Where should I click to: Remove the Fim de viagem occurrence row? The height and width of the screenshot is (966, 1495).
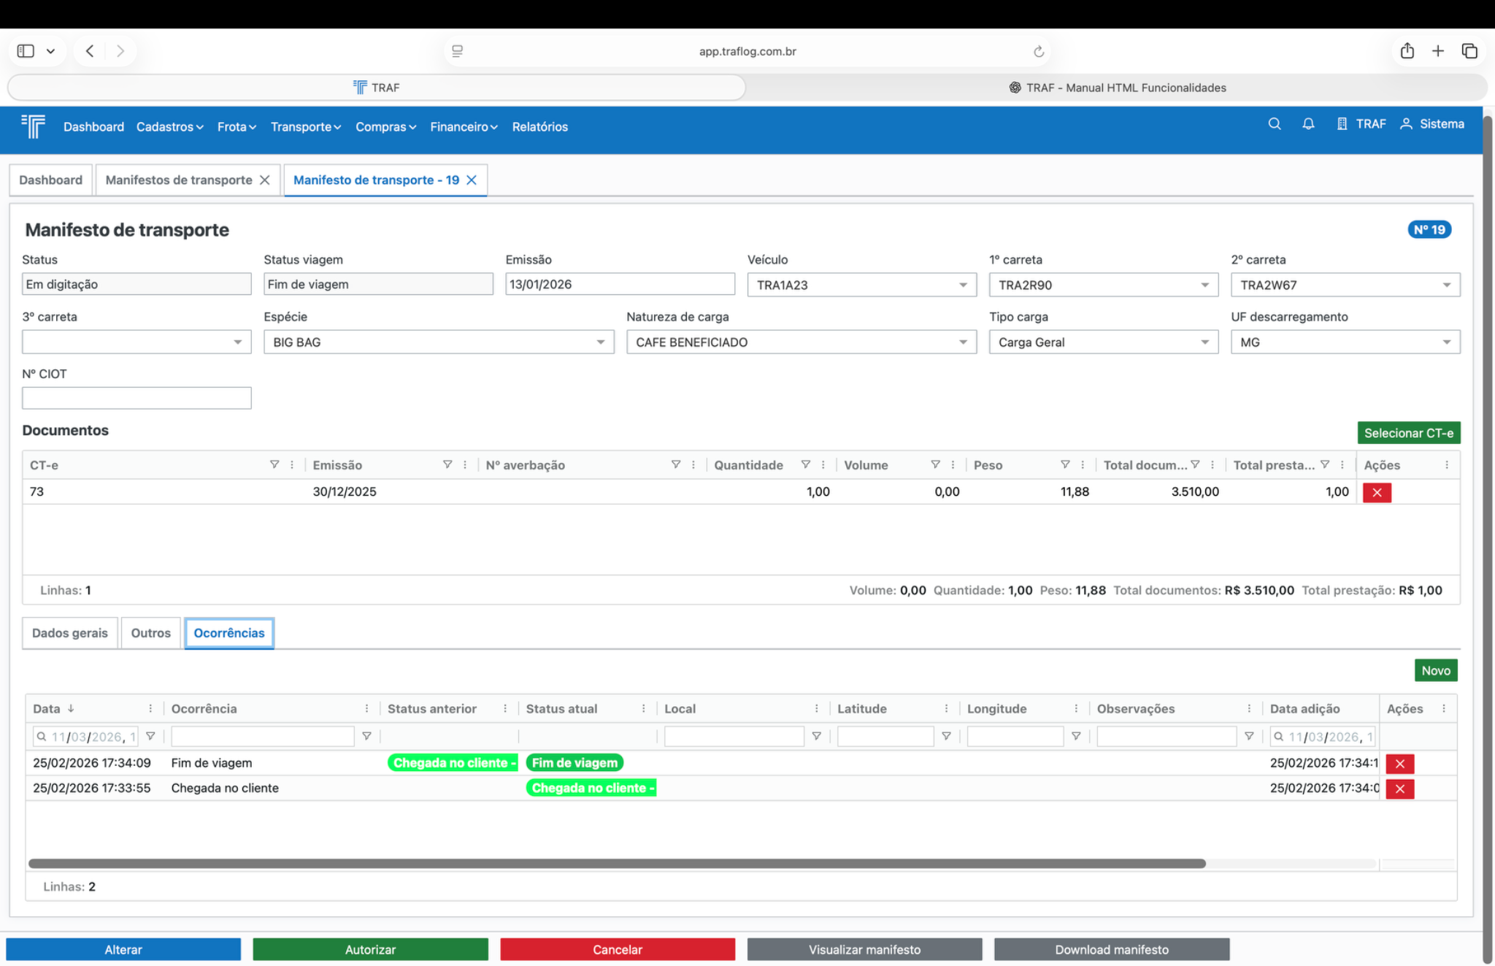1399,764
